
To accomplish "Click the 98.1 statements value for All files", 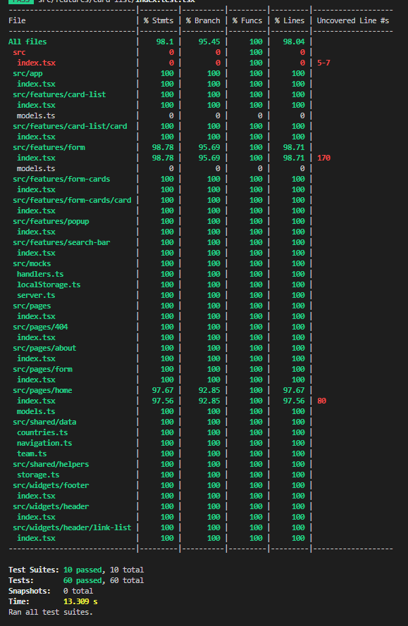I will [x=165, y=42].
